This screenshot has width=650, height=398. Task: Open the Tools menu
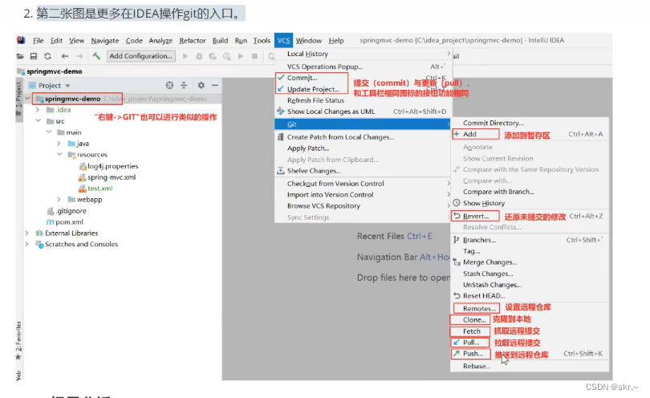pos(262,40)
